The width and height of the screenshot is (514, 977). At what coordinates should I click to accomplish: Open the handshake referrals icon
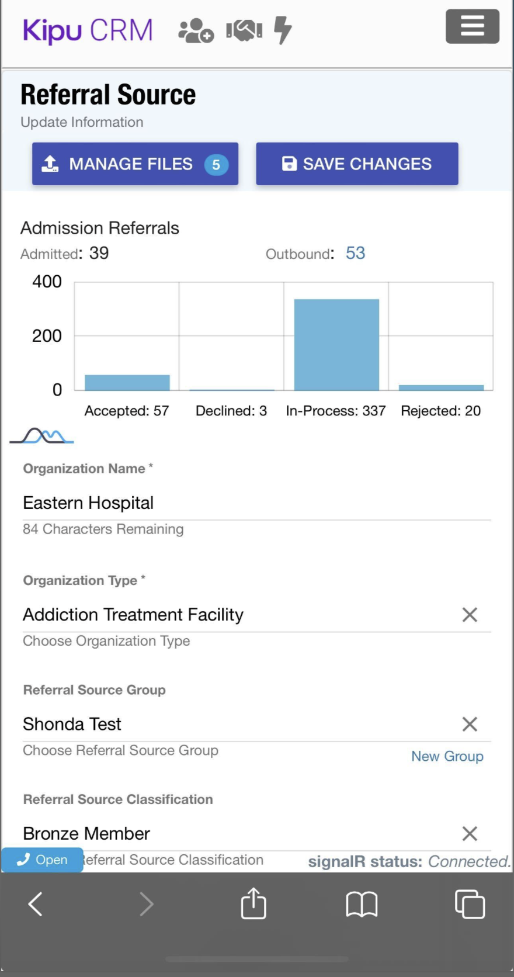[x=244, y=30]
